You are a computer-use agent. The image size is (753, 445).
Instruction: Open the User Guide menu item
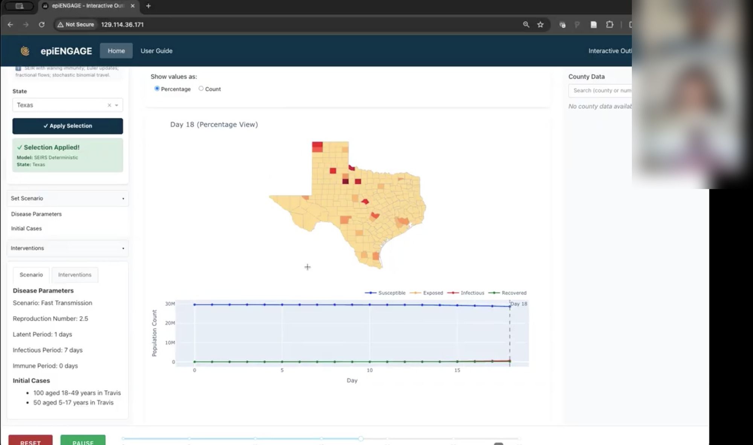tap(156, 51)
